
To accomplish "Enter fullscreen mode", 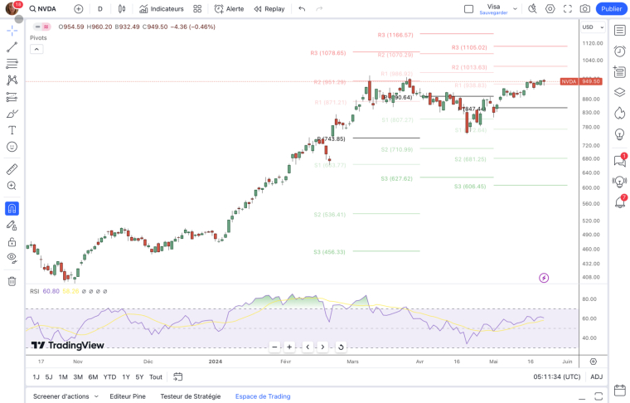I will coord(568,9).
